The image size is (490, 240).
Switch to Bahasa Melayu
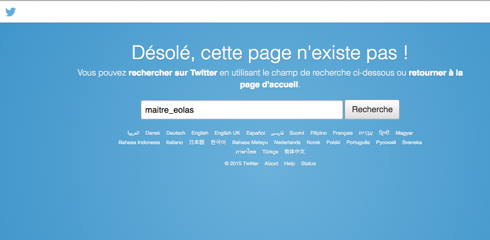click(x=250, y=142)
